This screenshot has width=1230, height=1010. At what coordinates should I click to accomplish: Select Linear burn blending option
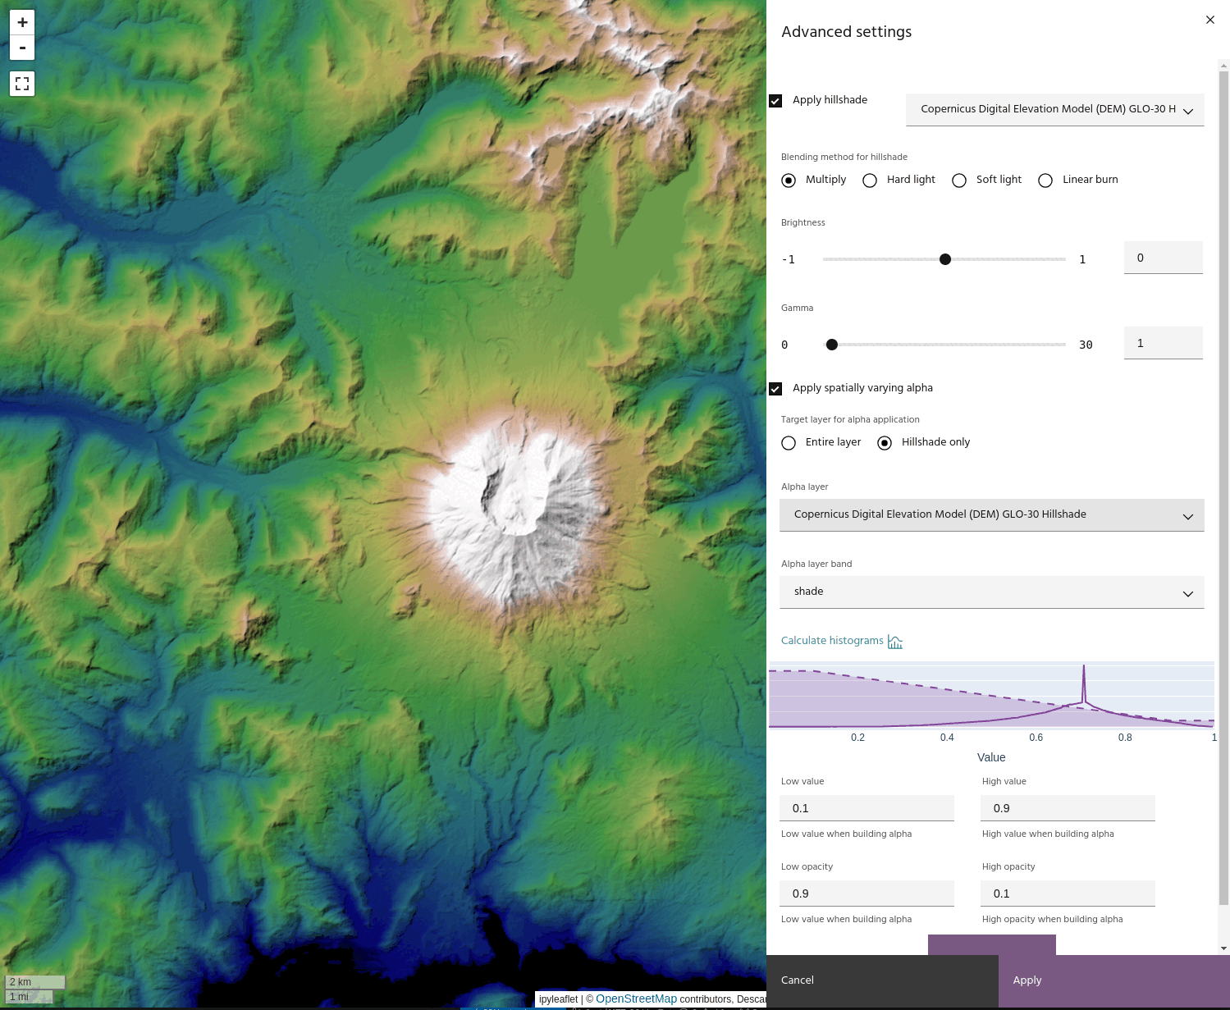(1045, 181)
